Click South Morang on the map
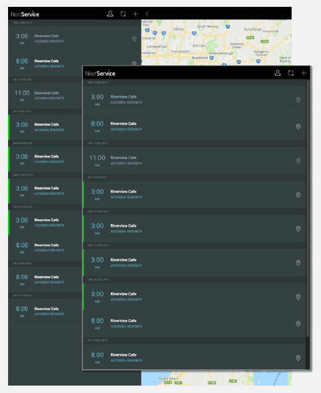 click(x=208, y=26)
